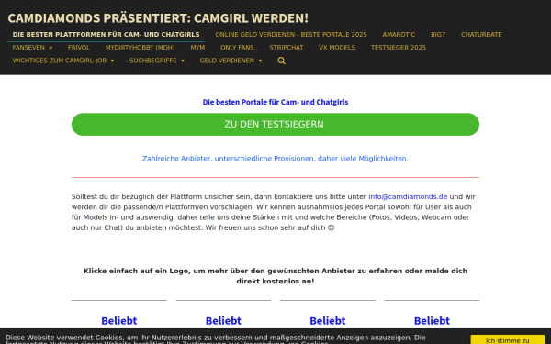Click the green ZU DEN TESTSIEGERN button

tap(275, 124)
